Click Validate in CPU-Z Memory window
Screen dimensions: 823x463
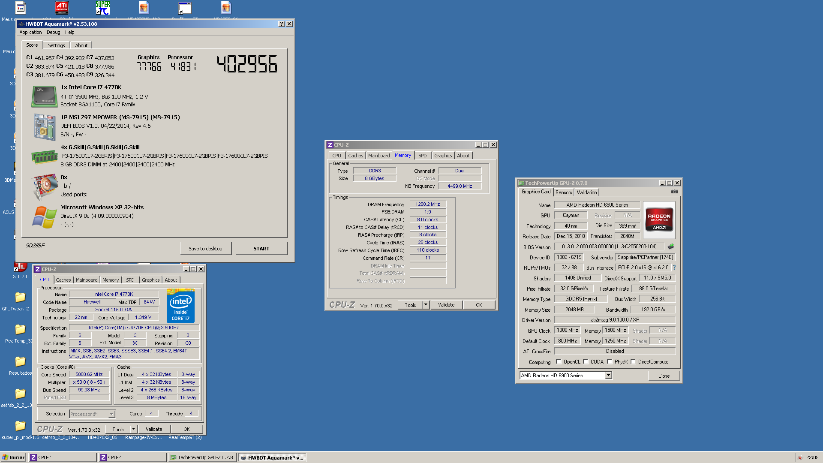(x=446, y=305)
